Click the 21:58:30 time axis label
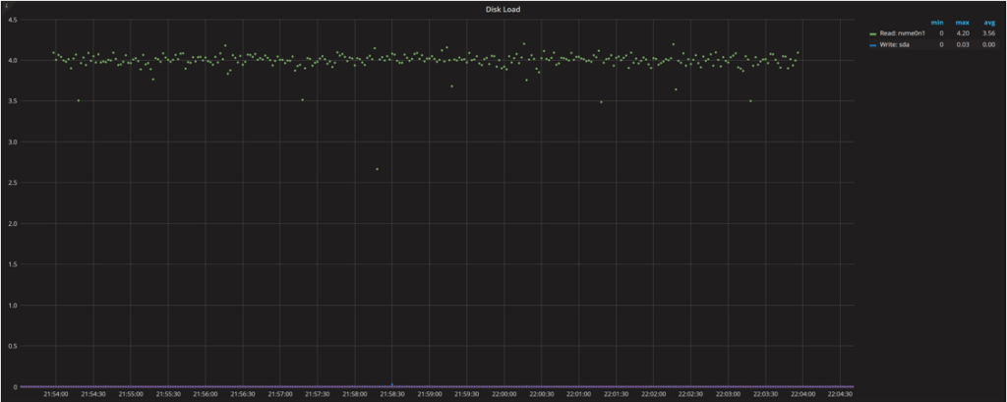Image resolution: width=1007 pixels, height=402 pixels. click(x=391, y=394)
